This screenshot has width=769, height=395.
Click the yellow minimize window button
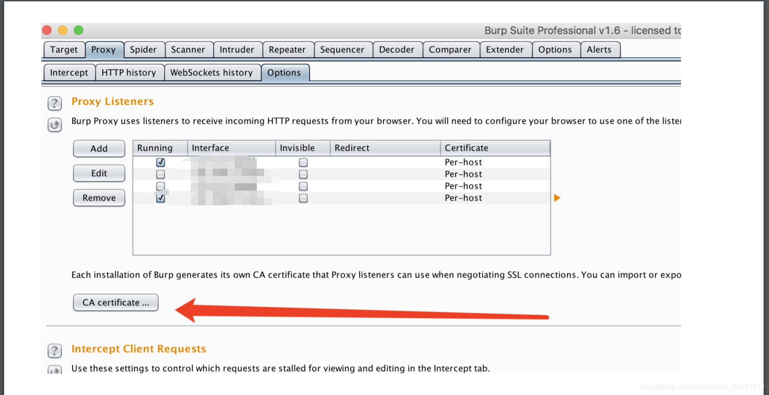63,30
